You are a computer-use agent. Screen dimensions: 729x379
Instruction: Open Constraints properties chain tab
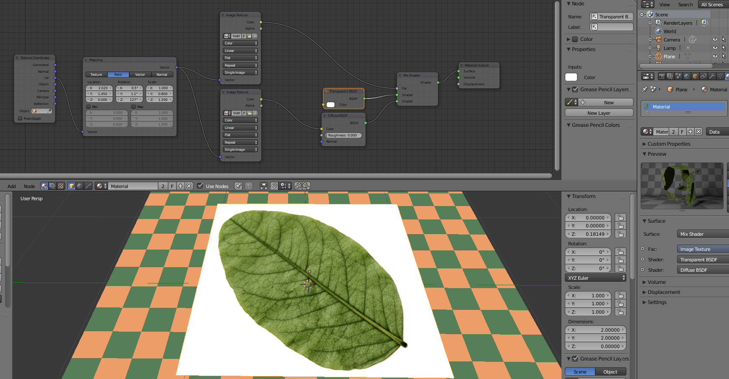click(703, 76)
